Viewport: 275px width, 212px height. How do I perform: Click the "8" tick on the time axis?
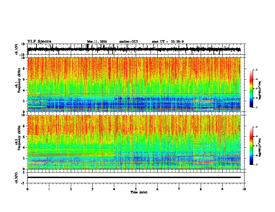pos(201,189)
